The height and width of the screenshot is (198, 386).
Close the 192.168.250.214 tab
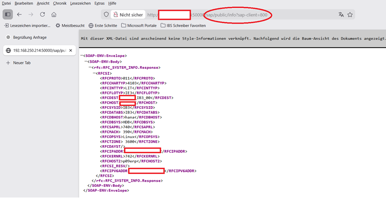click(x=71, y=50)
